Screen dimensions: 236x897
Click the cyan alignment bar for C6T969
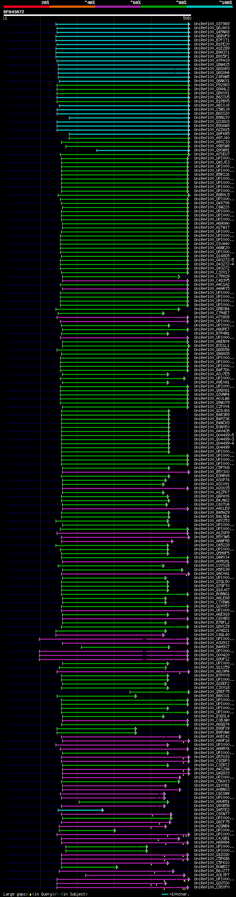(x=123, y=24)
